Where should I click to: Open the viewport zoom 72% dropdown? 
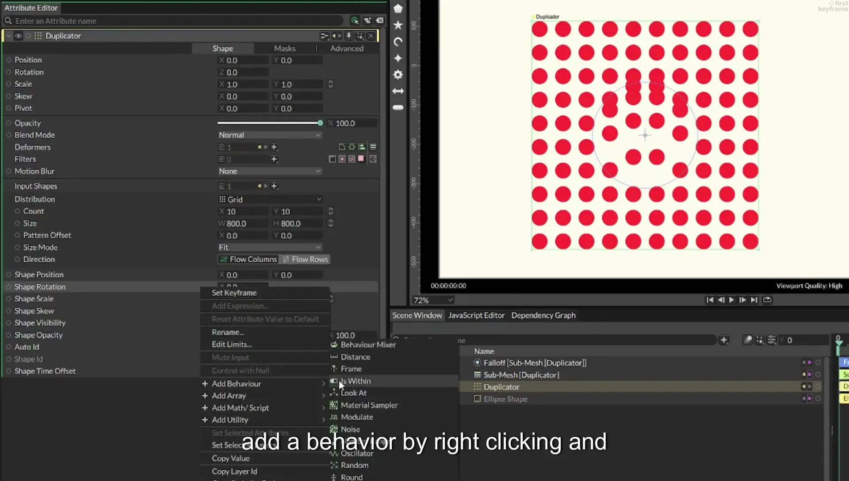433,300
